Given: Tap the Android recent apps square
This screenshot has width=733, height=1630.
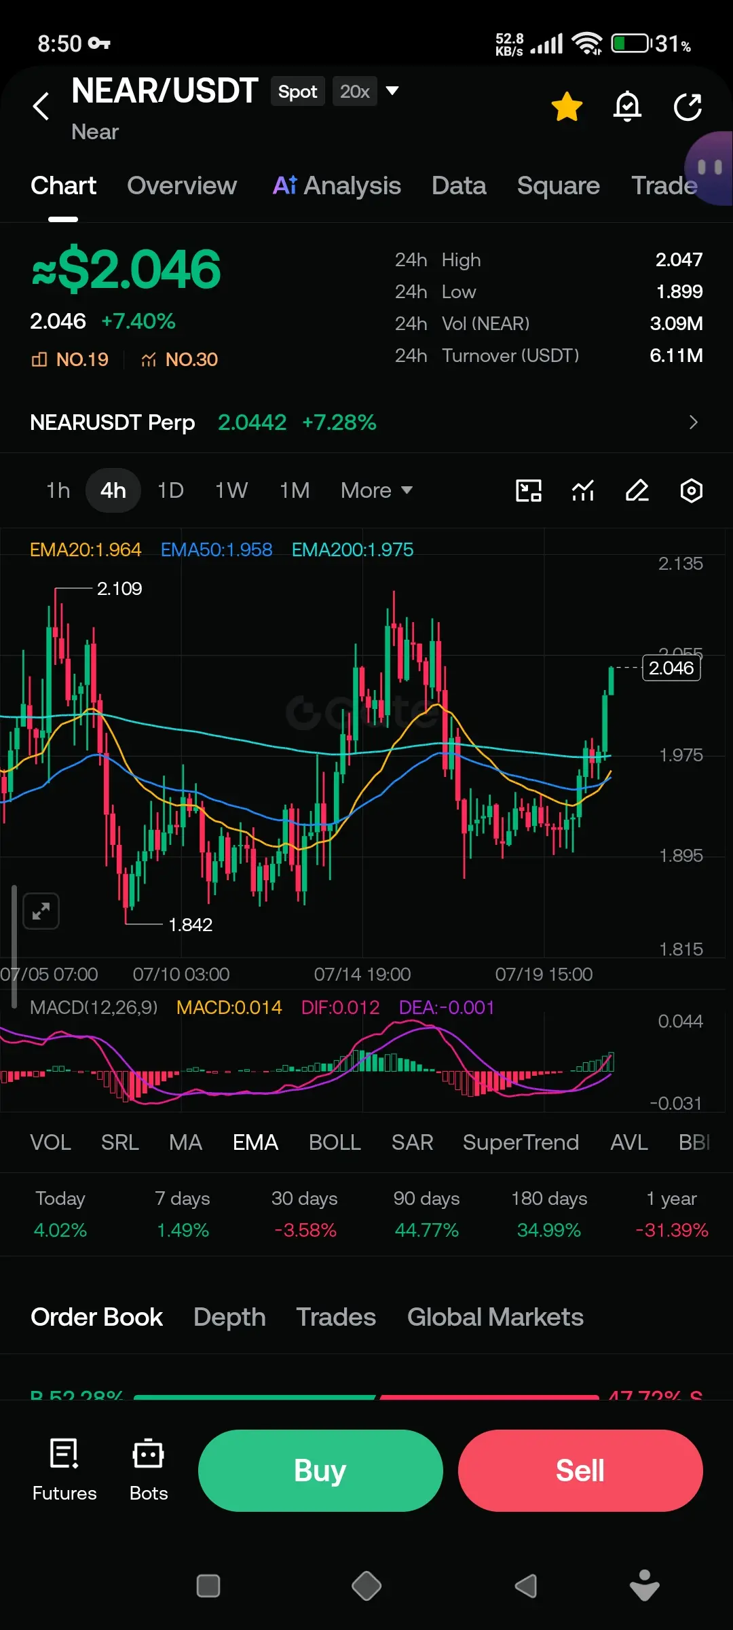Looking at the screenshot, I should pyautogui.click(x=208, y=1587).
